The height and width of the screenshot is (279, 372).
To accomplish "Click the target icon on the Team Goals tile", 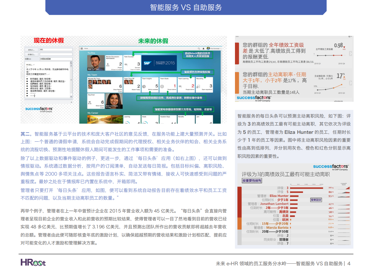I will pyautogui.click(x=162, y=86).
